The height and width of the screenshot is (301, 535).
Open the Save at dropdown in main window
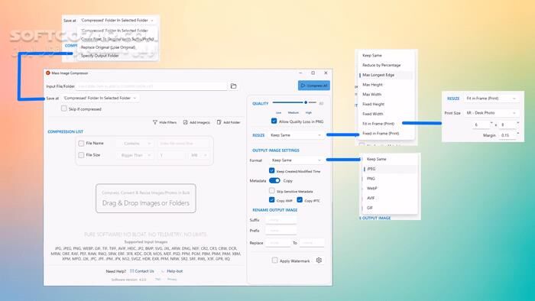[x=99, y=98]
